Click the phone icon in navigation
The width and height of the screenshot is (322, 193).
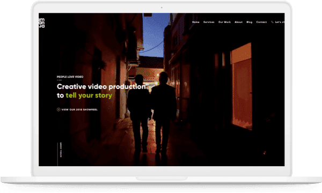(272, 22)
